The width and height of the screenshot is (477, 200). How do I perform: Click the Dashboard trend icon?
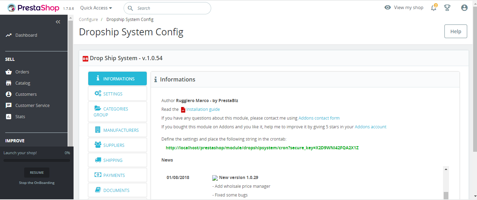tap(9, 35)
